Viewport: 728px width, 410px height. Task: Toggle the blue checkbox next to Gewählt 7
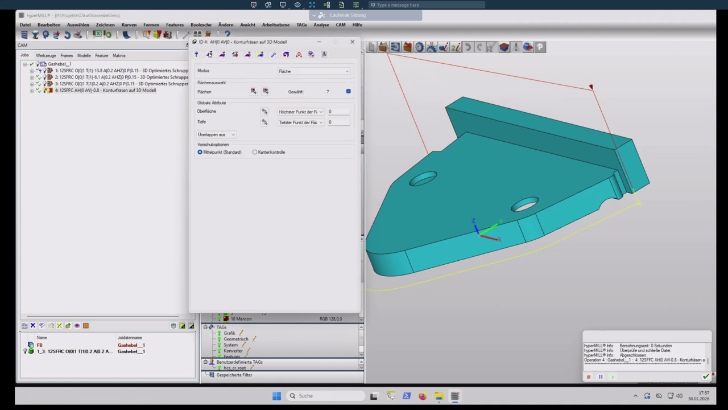[x=348, y=91]
